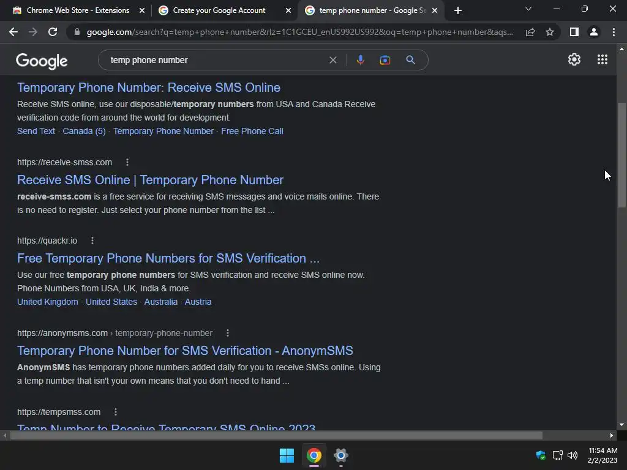The width and height of the screenshot is (627, 470).
Task: Open volume tray icon
Action: click(x=573, y=455)
